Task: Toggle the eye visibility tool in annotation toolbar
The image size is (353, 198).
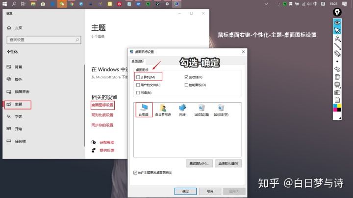Action: coord(337,22)
